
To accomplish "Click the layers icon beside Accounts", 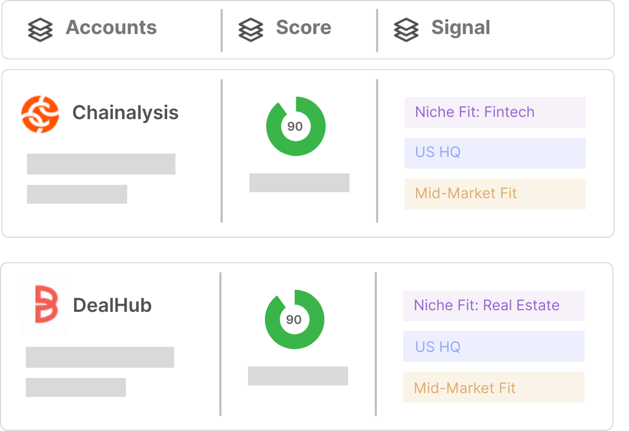I will 40,30.
